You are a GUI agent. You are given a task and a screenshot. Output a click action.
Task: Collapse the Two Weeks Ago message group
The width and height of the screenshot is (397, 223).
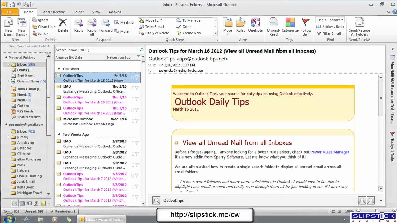(59, 134)
